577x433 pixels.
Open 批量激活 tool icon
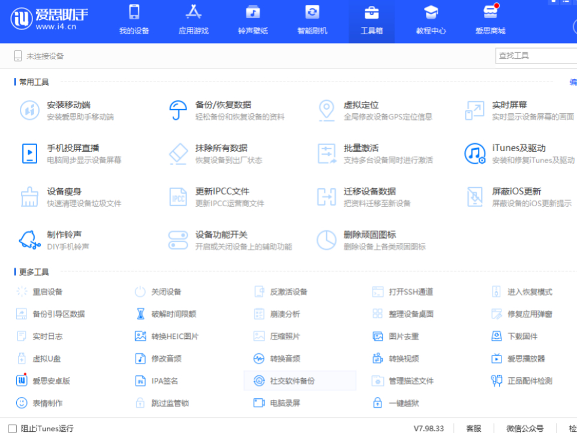(x=326, y=154)
